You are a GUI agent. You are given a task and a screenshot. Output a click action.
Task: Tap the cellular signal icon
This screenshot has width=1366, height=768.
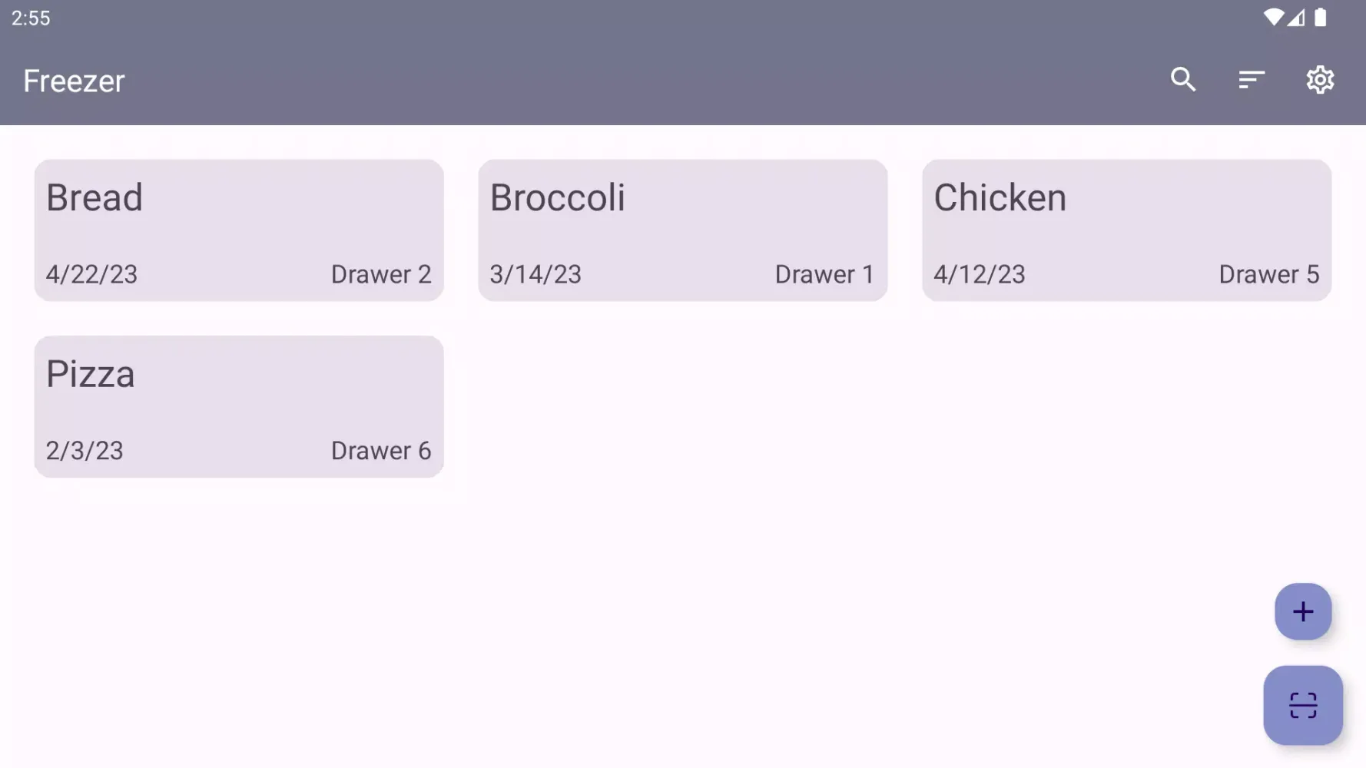click(1298, 18)
